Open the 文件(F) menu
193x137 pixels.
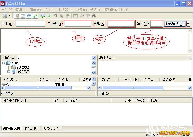7,10
